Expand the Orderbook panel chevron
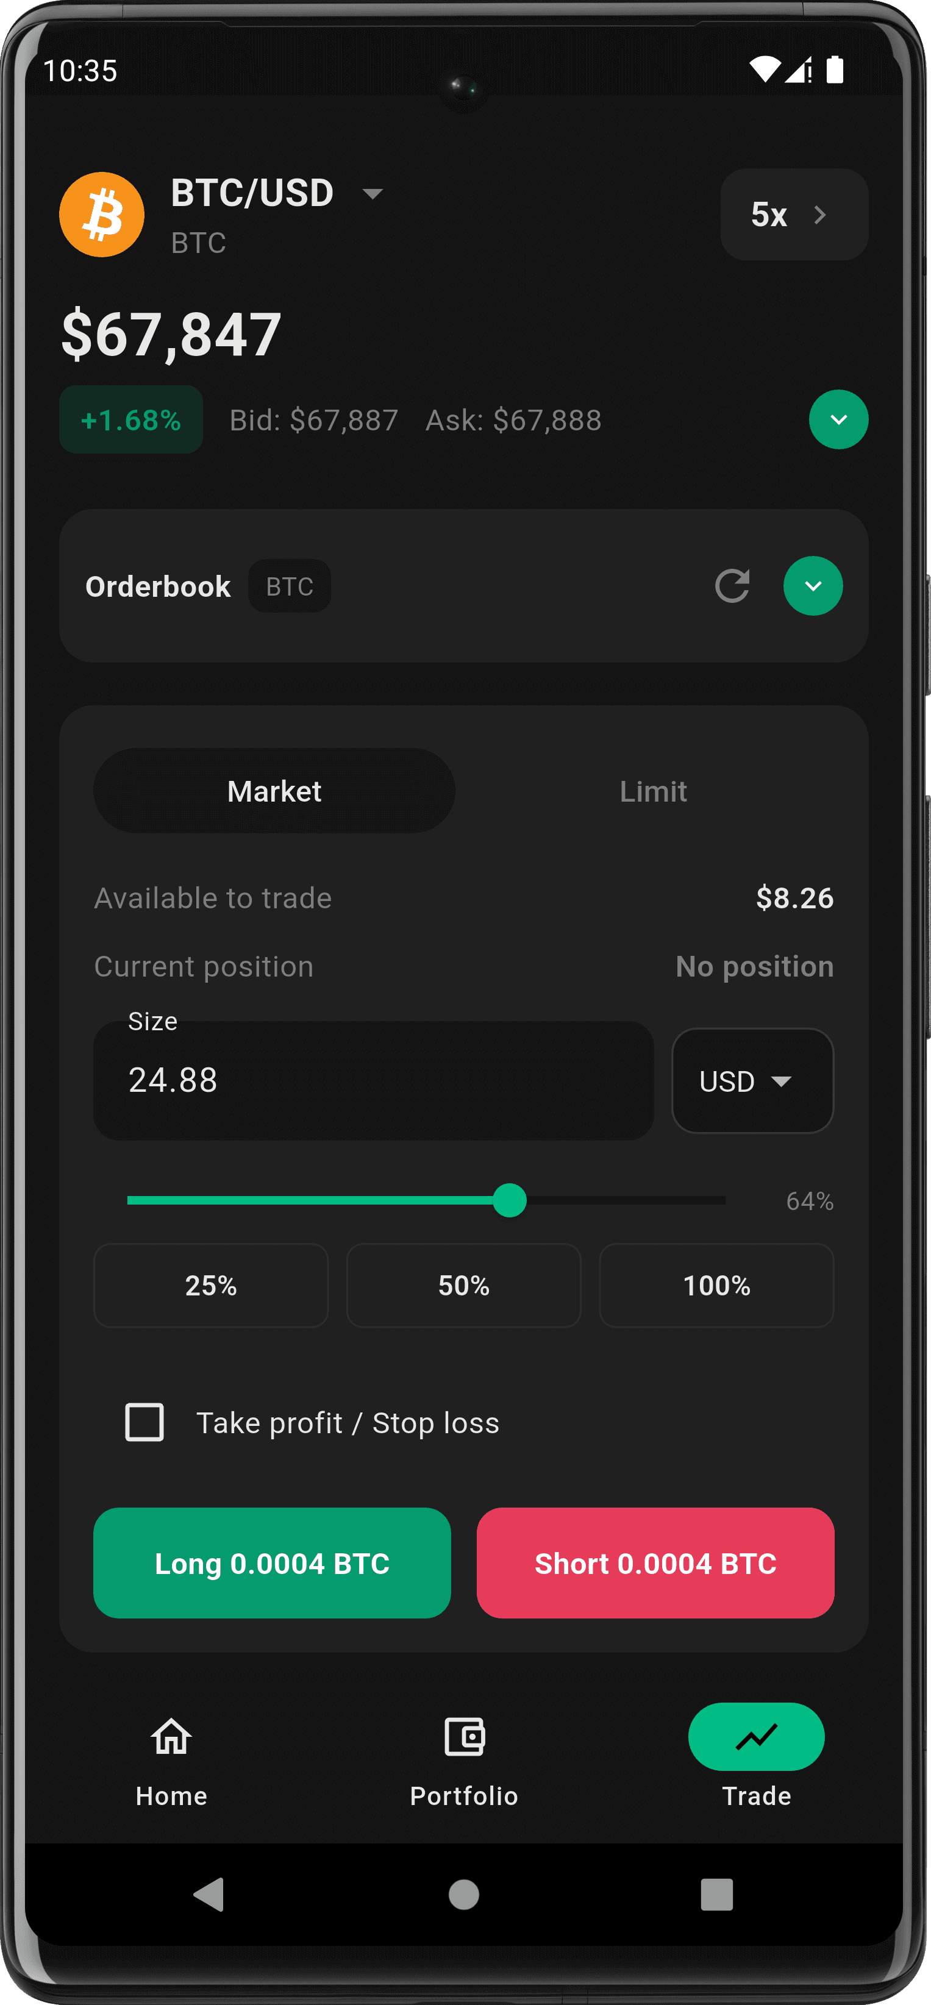Image resolution: width=931 pixels, height=2005 pixels. [x=813, y=586]
